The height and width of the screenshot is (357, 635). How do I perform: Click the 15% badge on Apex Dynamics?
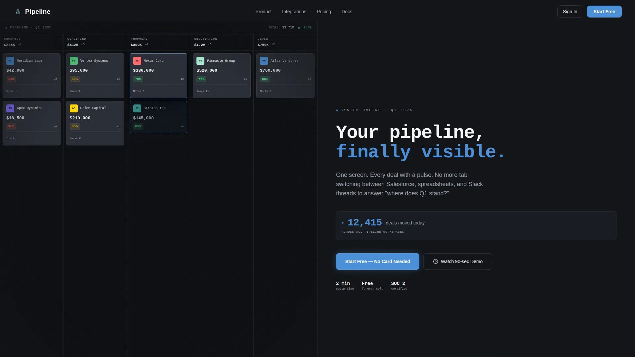click(x=11, y=126)
